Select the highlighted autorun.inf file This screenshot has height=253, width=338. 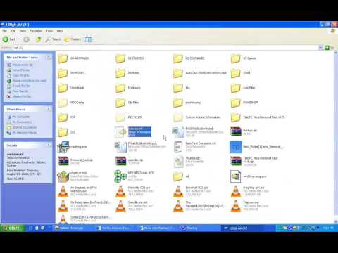coord(133,132)
